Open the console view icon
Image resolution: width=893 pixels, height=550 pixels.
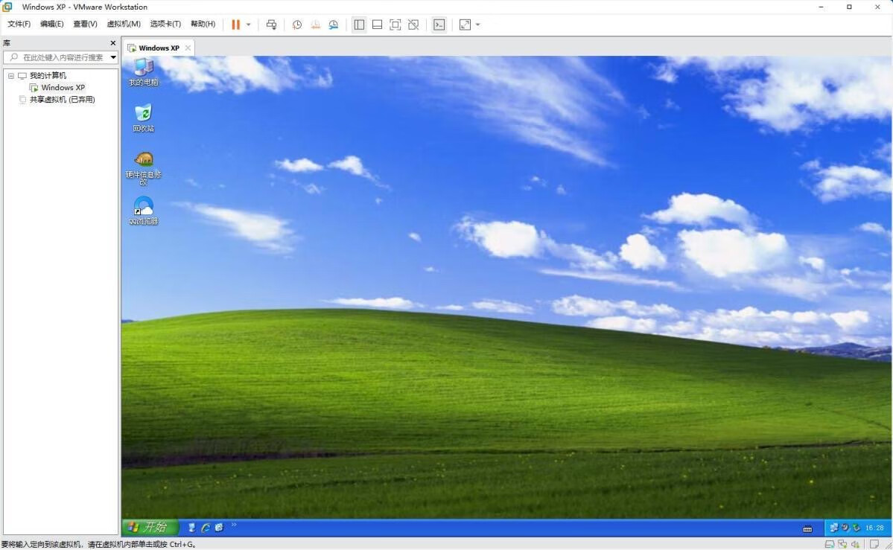439,25
